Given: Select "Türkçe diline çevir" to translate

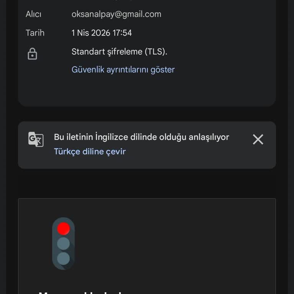Looking at the screenshot, I should pos(90,152).
